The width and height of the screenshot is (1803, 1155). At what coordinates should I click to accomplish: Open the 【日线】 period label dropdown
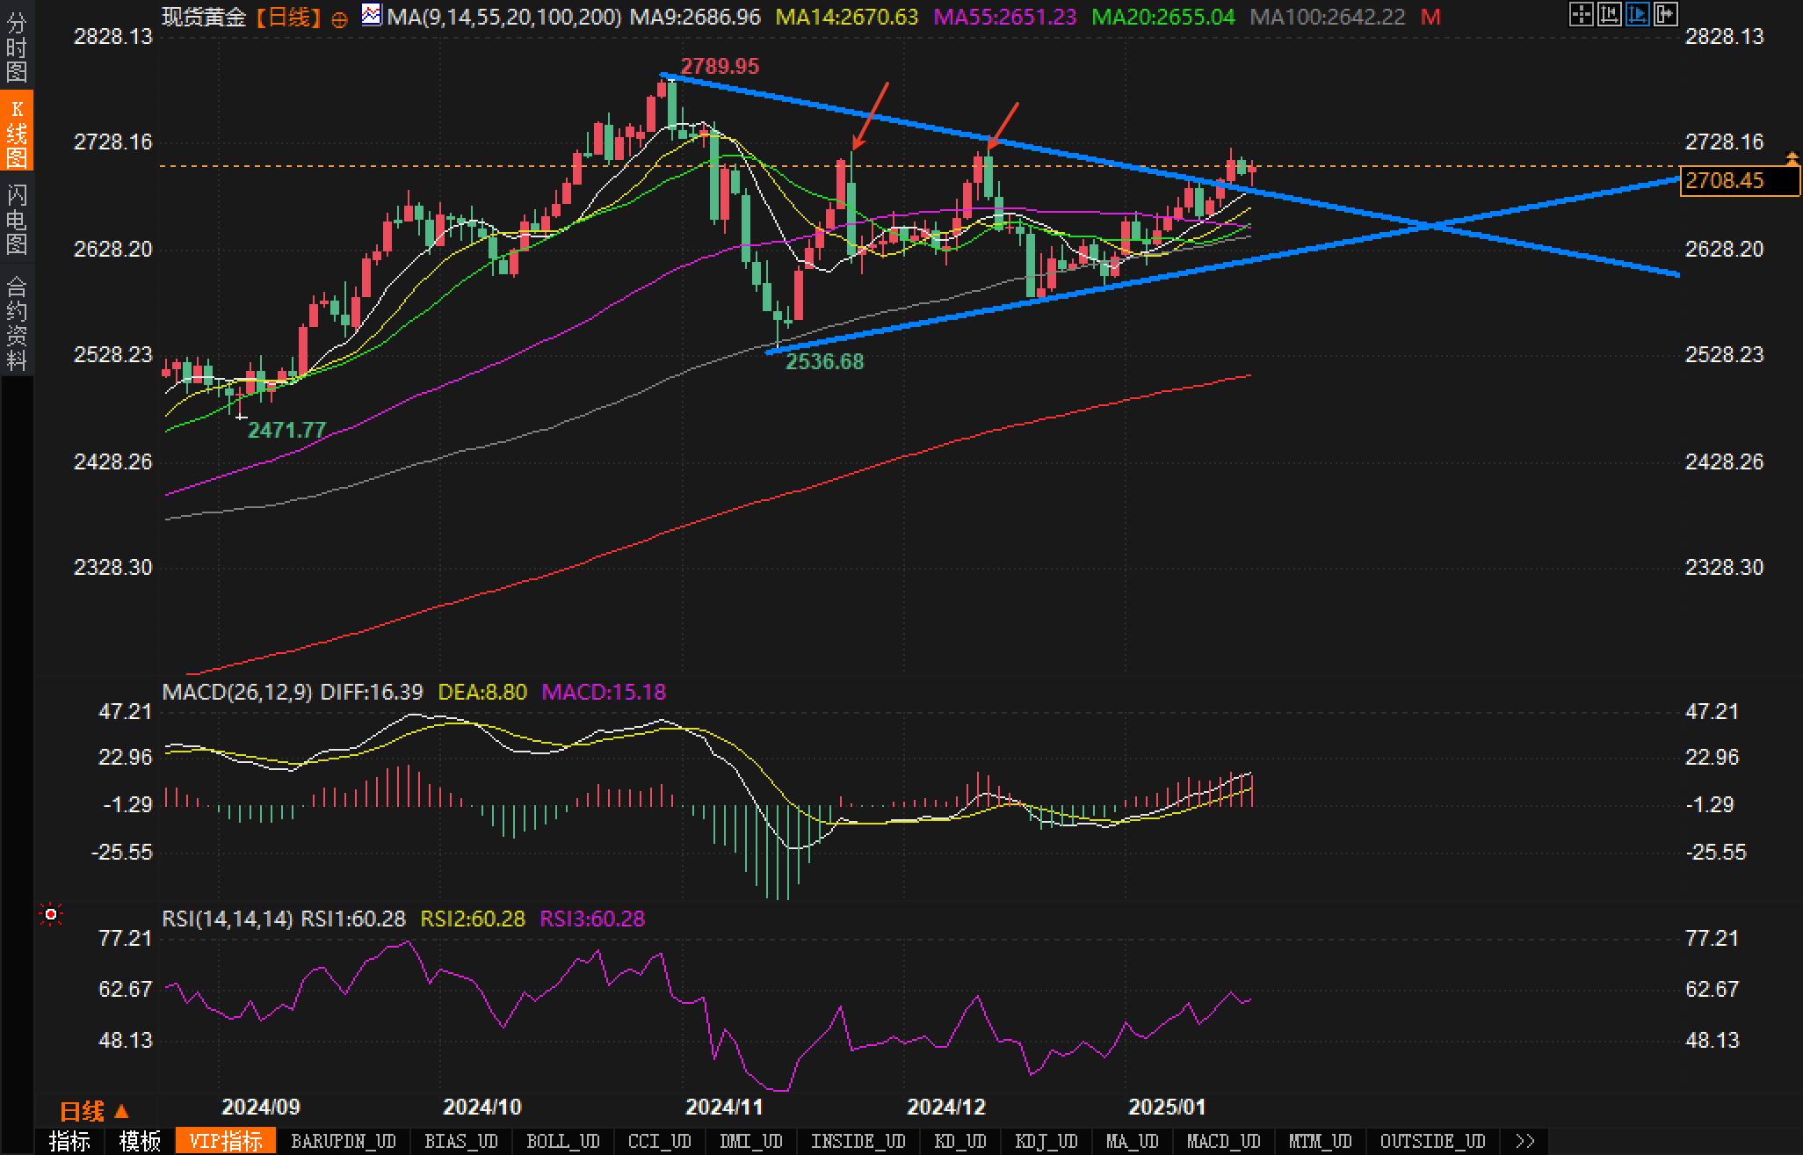288,17
